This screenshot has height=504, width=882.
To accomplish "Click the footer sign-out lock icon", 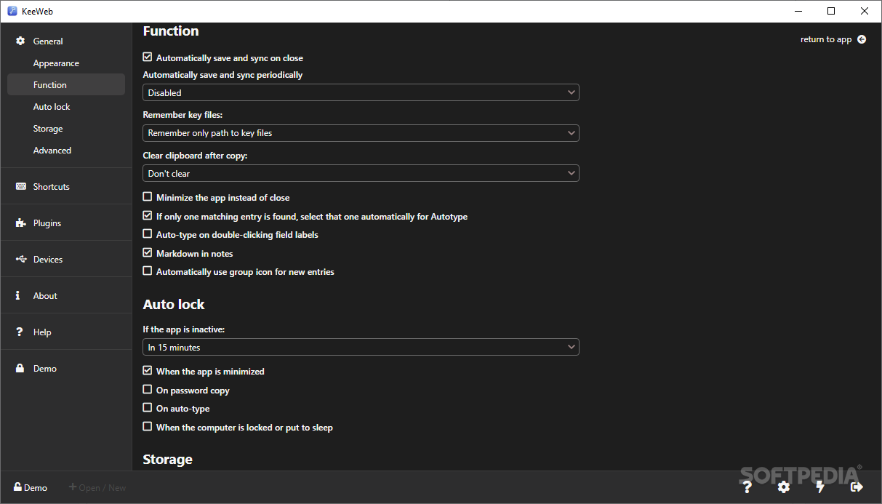I will [857, 487].
